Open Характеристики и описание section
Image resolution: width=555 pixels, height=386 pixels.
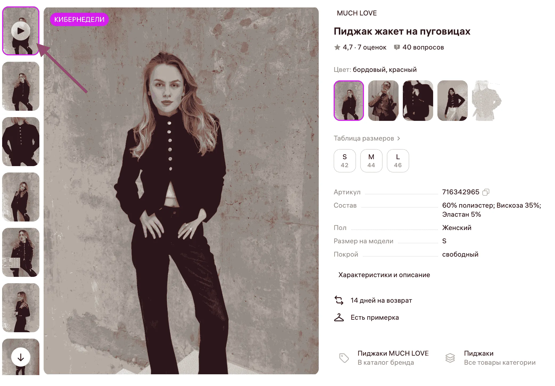tap(384, 275)
